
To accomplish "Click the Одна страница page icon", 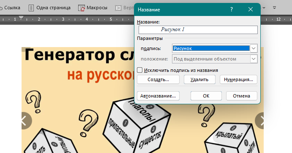I will click(31, 8).
